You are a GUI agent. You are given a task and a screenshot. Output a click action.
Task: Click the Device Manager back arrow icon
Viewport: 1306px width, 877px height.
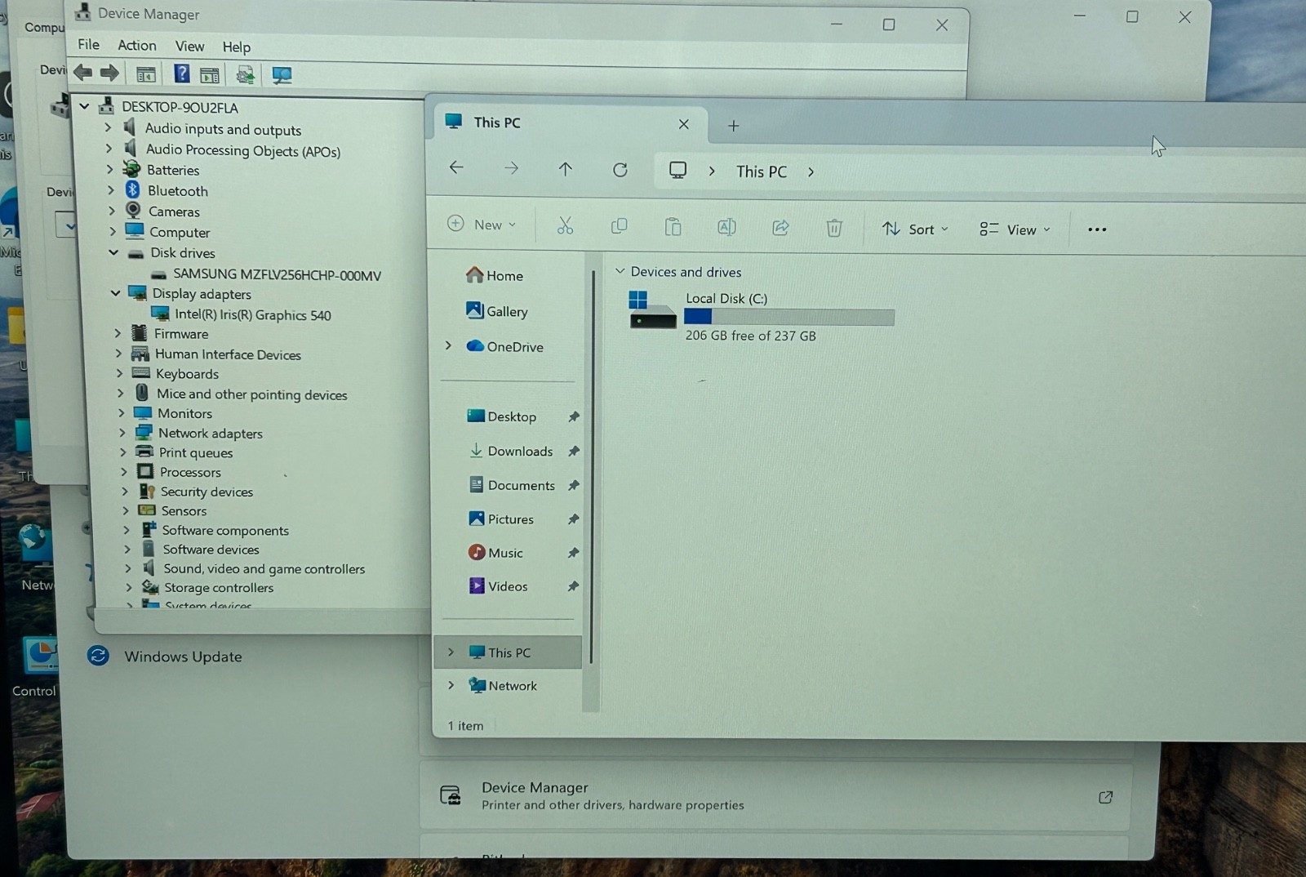tap(82, 73)
